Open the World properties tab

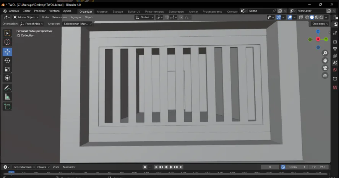(x=335, y=70)
